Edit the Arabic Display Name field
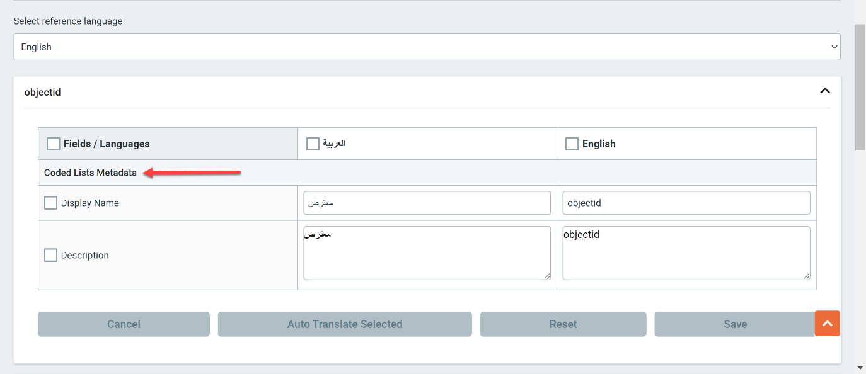The width and height of the screenshot is (866, 374). [x=427, y=203]
